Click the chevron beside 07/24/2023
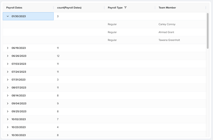This screenshot has width=213, height=140. (x=8, y=72)
